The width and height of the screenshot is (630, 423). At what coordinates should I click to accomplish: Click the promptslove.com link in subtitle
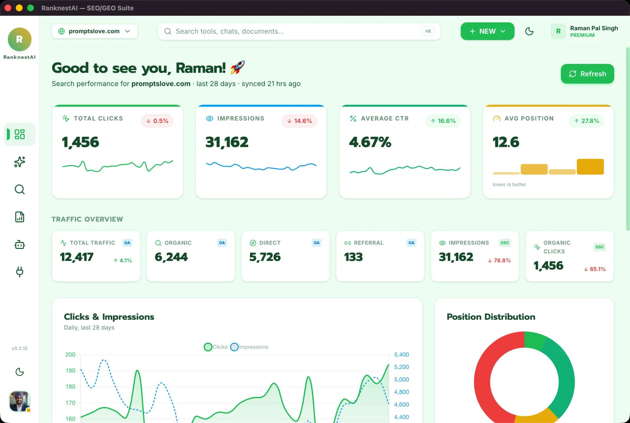coord(161,84)
